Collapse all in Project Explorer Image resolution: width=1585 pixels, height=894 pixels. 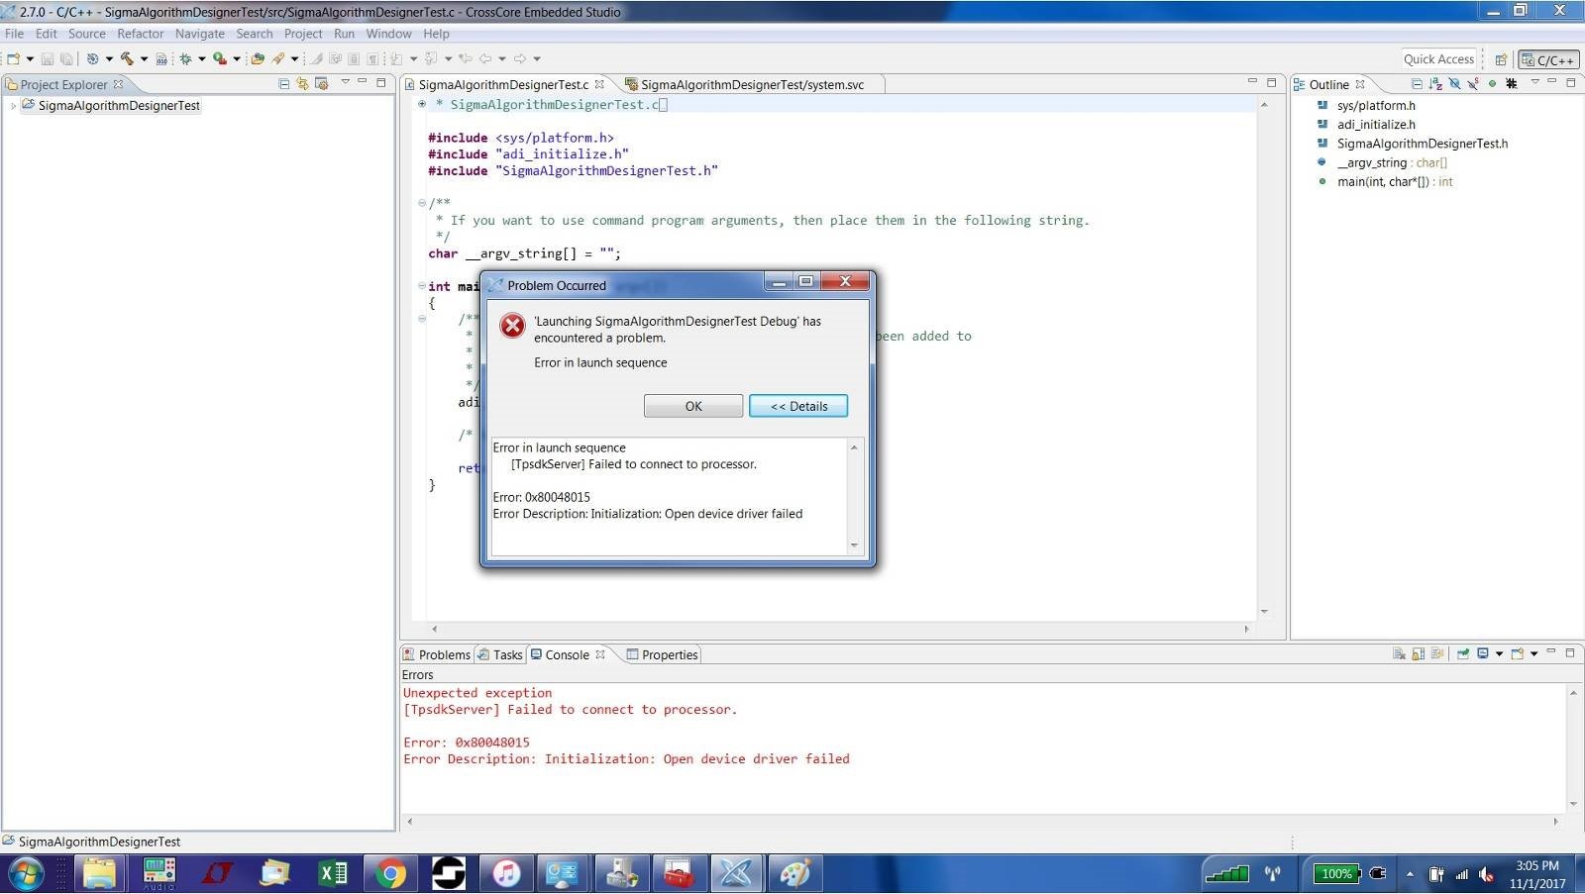tap(283, 84)
